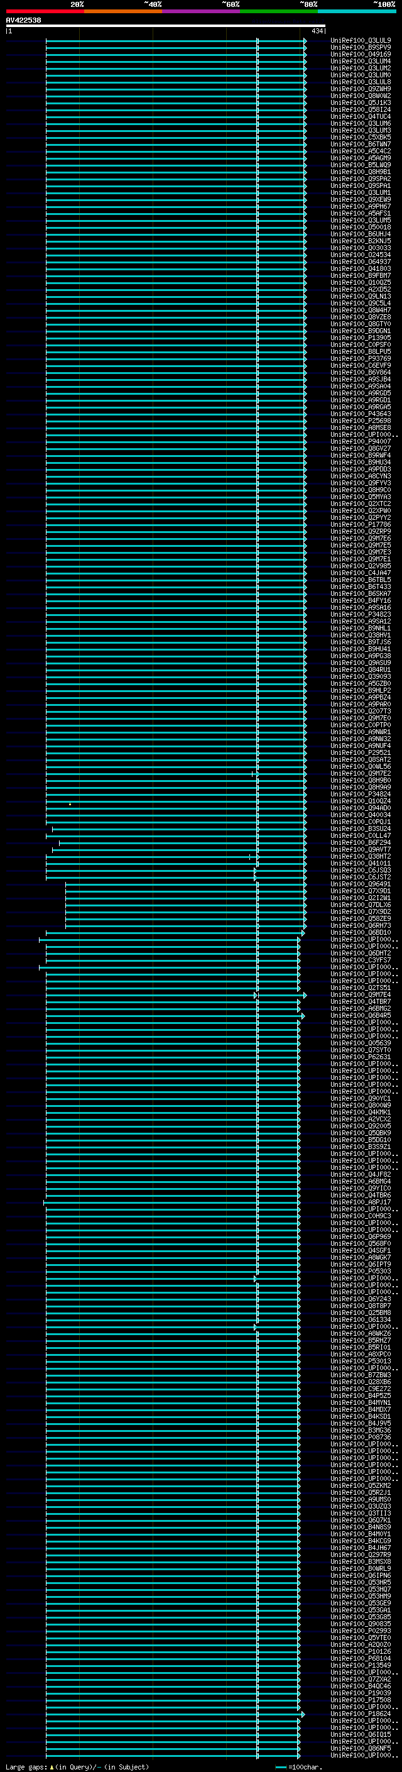The image size is (402, 1772).
Task: Click the white query sequence bar
Action: click(x=166, y=25)
